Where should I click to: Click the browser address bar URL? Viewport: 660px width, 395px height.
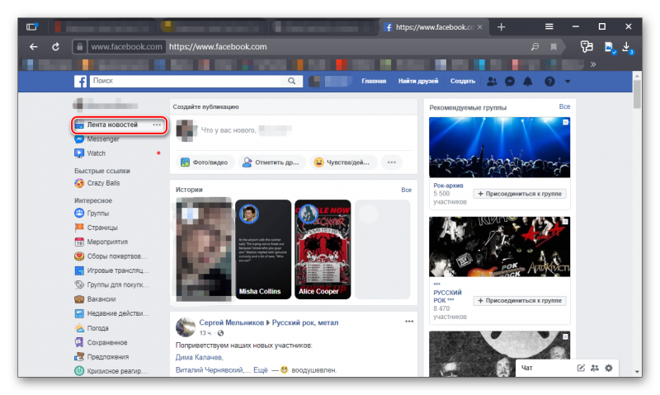click(218, 47)
